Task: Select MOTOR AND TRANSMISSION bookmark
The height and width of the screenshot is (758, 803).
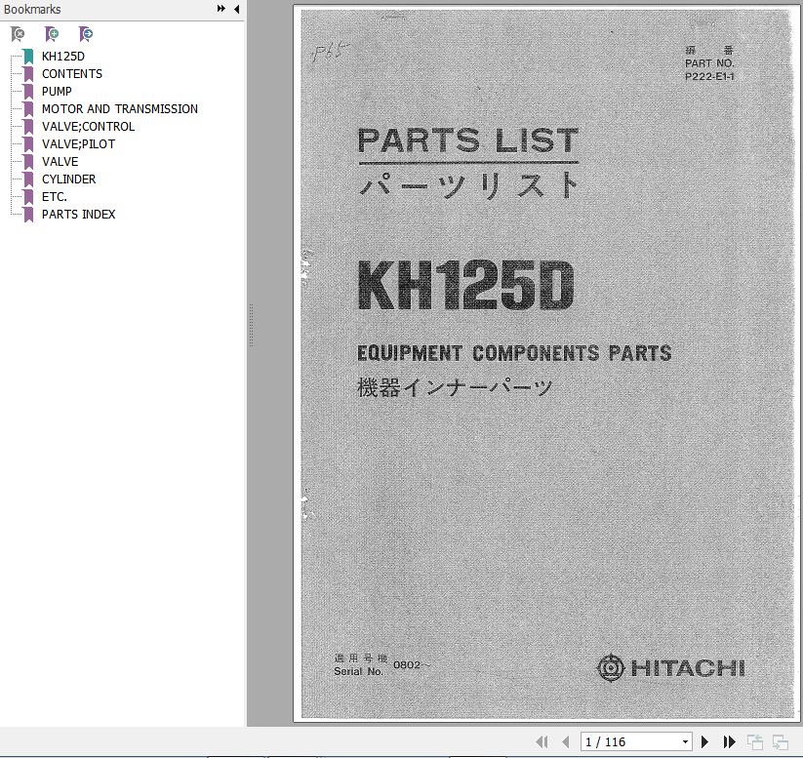Action: coord(120,109)
